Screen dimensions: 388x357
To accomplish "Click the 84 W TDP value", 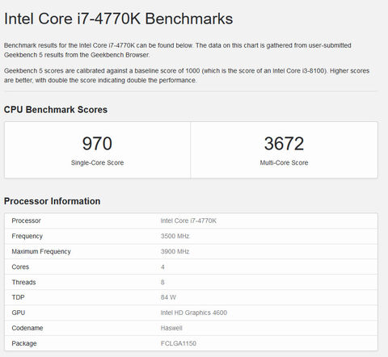I will tap(168, 297).
